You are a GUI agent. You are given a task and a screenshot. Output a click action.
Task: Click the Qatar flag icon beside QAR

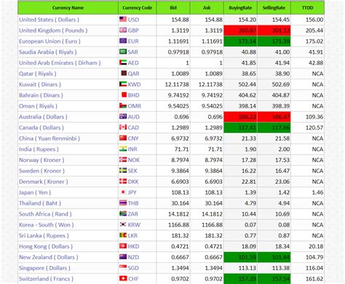[124, 73]
